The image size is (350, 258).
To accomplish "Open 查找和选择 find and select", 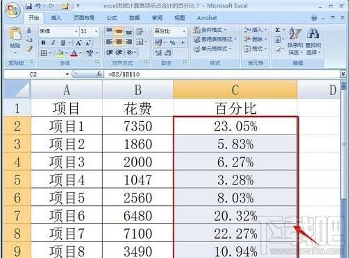I will point(313,41).
